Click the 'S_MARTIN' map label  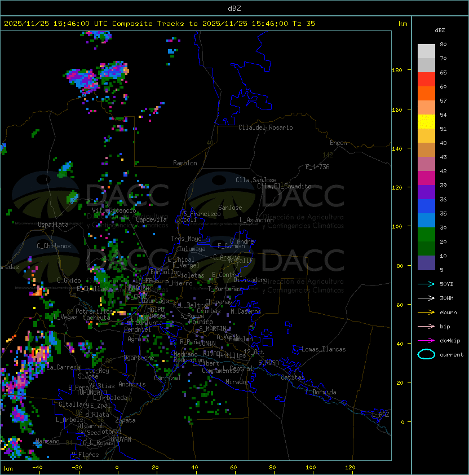pyautogui.click(x=213, y=329)
